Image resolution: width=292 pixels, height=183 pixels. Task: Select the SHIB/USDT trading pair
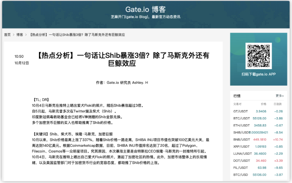[x=241, y=133]
